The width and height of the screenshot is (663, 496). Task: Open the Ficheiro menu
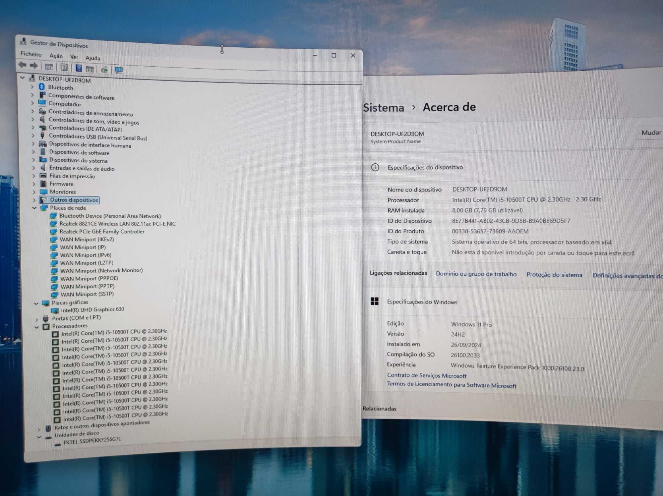[31, 54]
